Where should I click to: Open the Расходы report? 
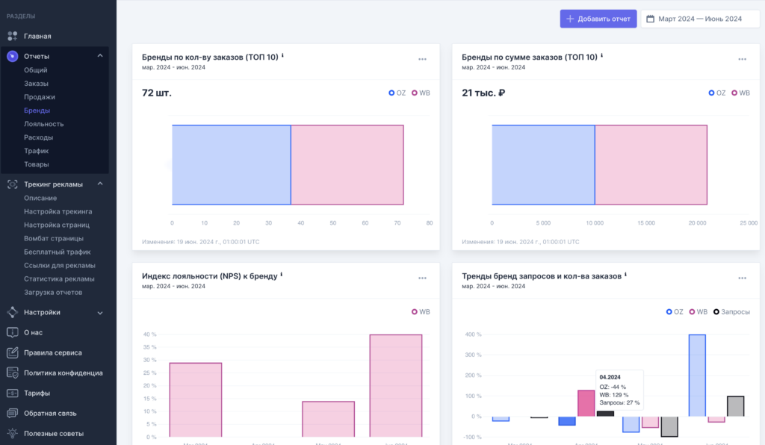coord(39,137)
